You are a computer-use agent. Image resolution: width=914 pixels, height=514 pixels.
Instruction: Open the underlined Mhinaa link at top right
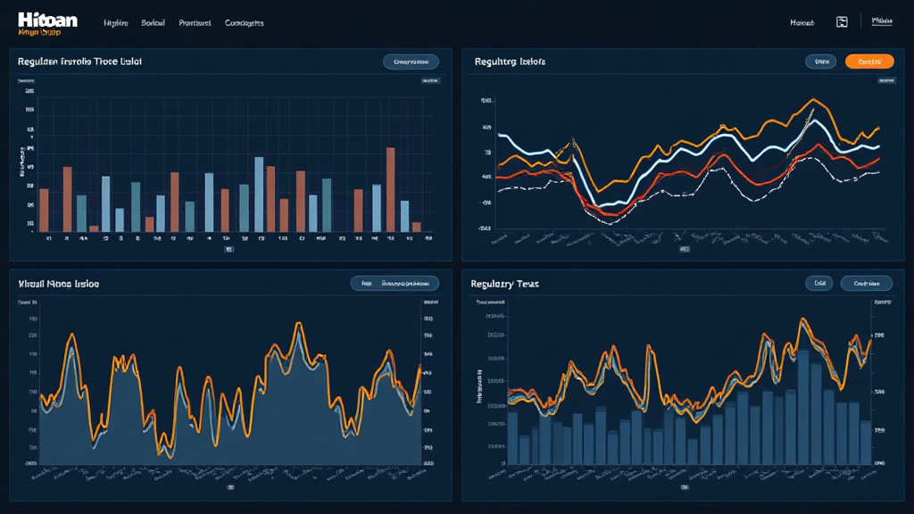(x=882, y=22)
